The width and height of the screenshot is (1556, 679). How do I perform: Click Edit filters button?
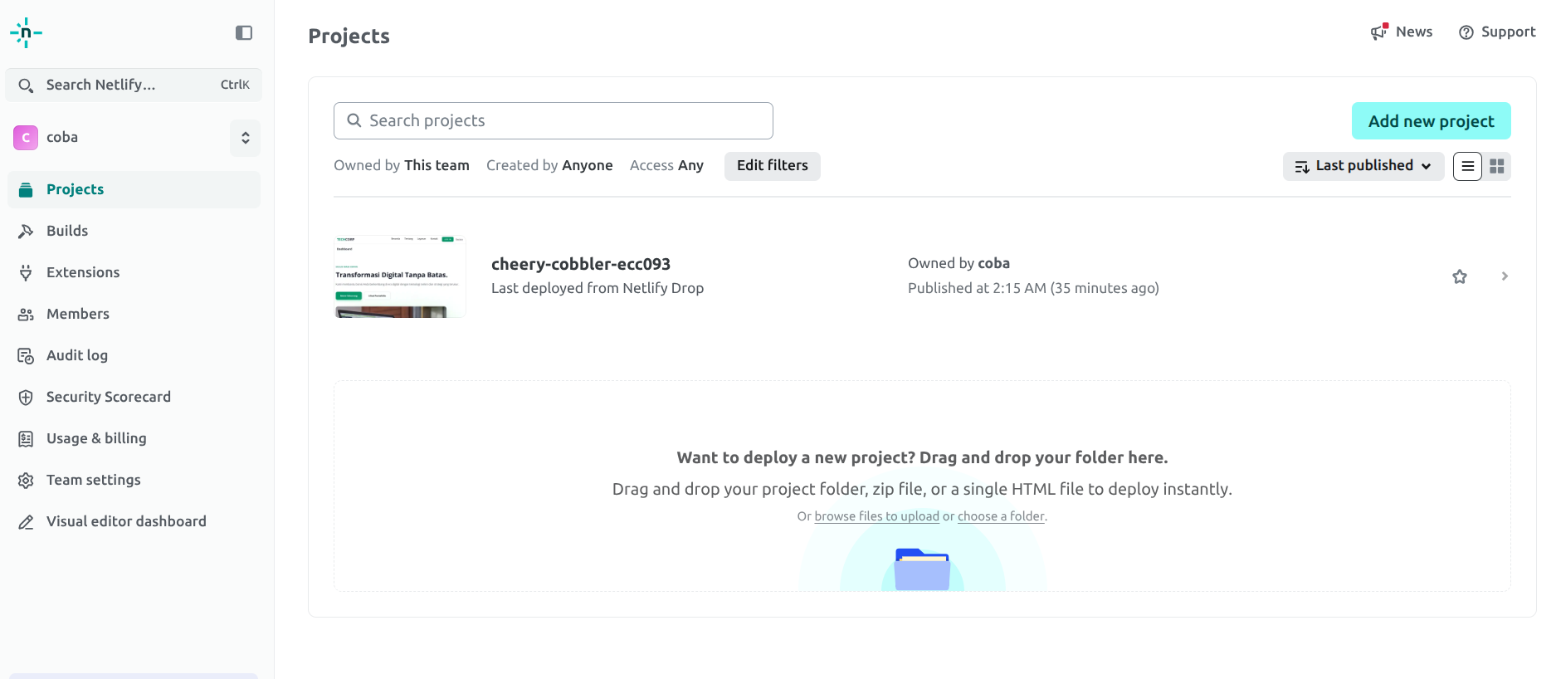coord(772,166)
